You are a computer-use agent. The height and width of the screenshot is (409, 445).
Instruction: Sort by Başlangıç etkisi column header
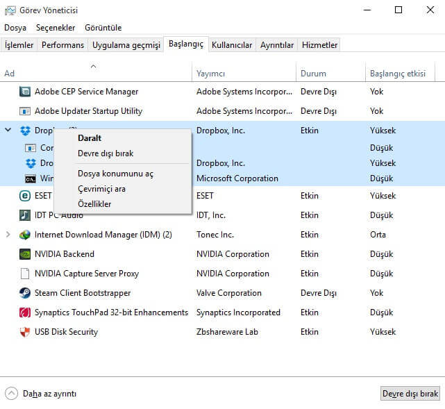coord(401,73)
